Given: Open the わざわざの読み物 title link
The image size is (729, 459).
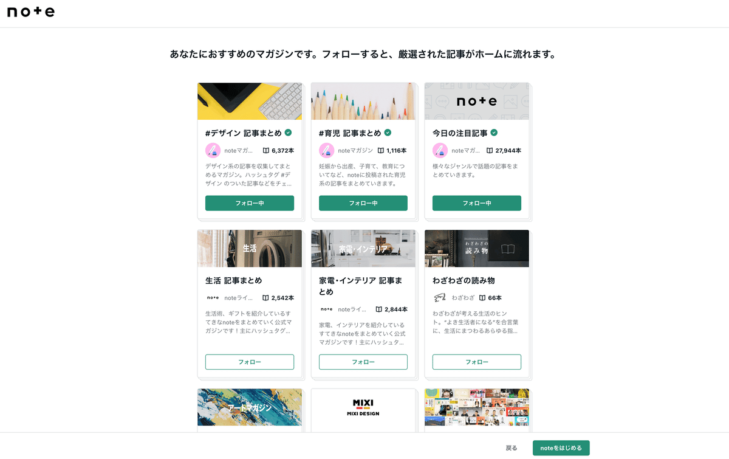Looking at the screenshot, I should (464, 280).
